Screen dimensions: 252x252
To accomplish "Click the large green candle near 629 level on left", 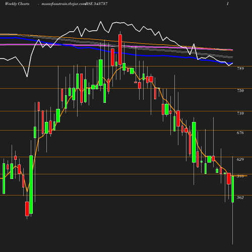I will [x=31, y=184].
